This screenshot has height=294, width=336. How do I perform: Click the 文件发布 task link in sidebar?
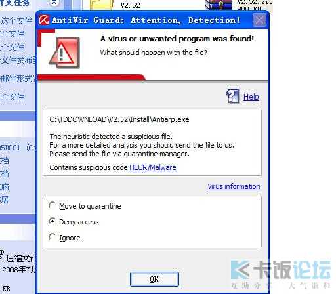18,60
